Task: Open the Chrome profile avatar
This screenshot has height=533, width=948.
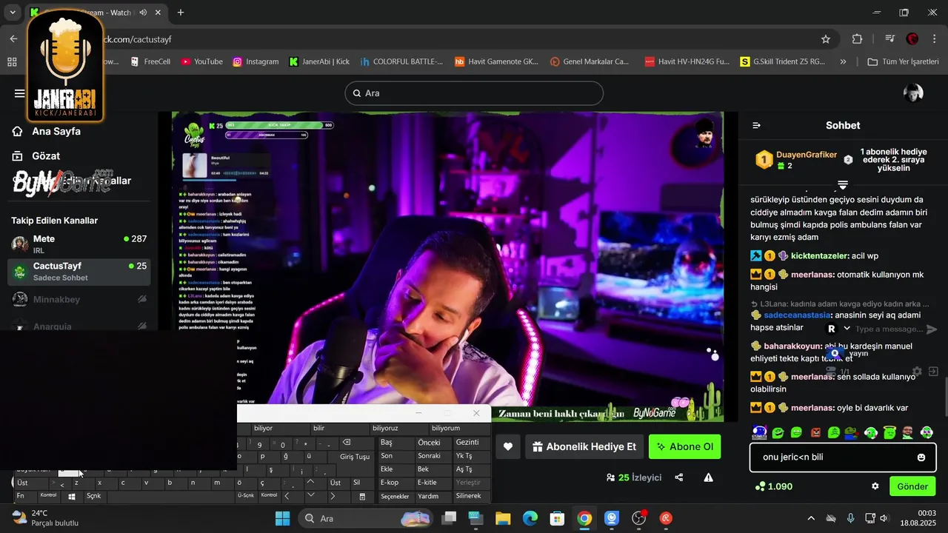Action: pos(912,39)
